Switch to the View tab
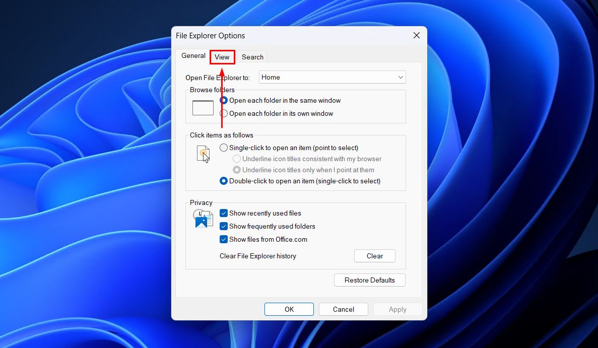598x348 pixels. 222,57
